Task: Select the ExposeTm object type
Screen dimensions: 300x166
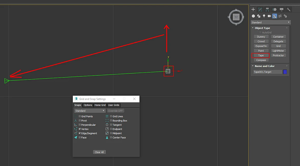Action: (261, 46)
